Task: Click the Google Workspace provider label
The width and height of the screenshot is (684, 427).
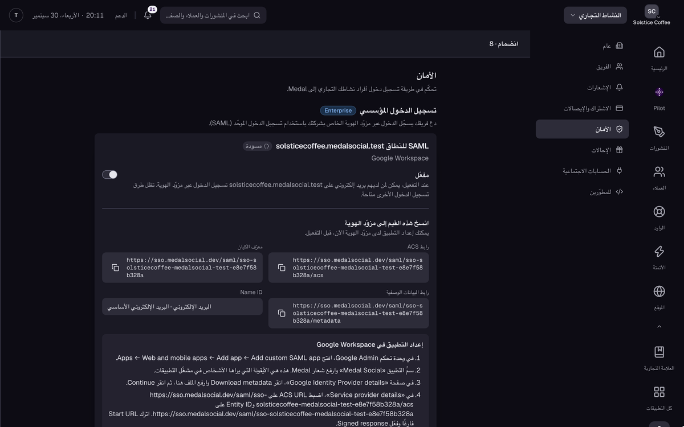Action: 400,158
